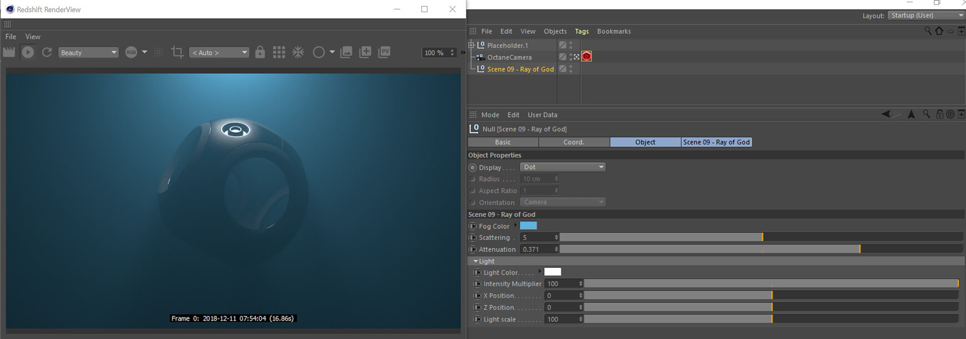Open the Display Dot dropdown
Screen dimensions: 966x339
tap(563, 167)
